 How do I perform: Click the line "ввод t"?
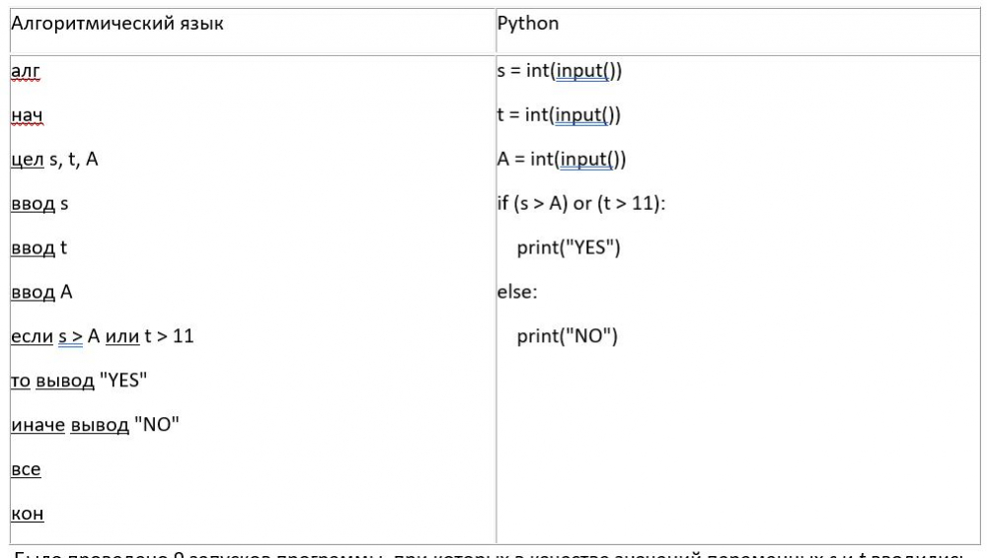38,247
